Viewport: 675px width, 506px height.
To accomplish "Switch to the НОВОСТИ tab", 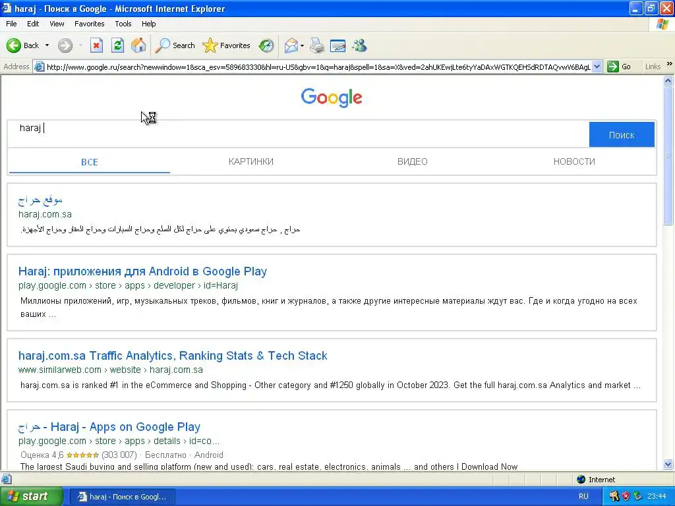I will coord(574,161).
